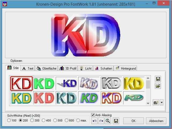Image resolution: width=172 pixels, height=129 pixels.
Task: Select the glassy transparent KD style
Action: click(x=89, y=84)
